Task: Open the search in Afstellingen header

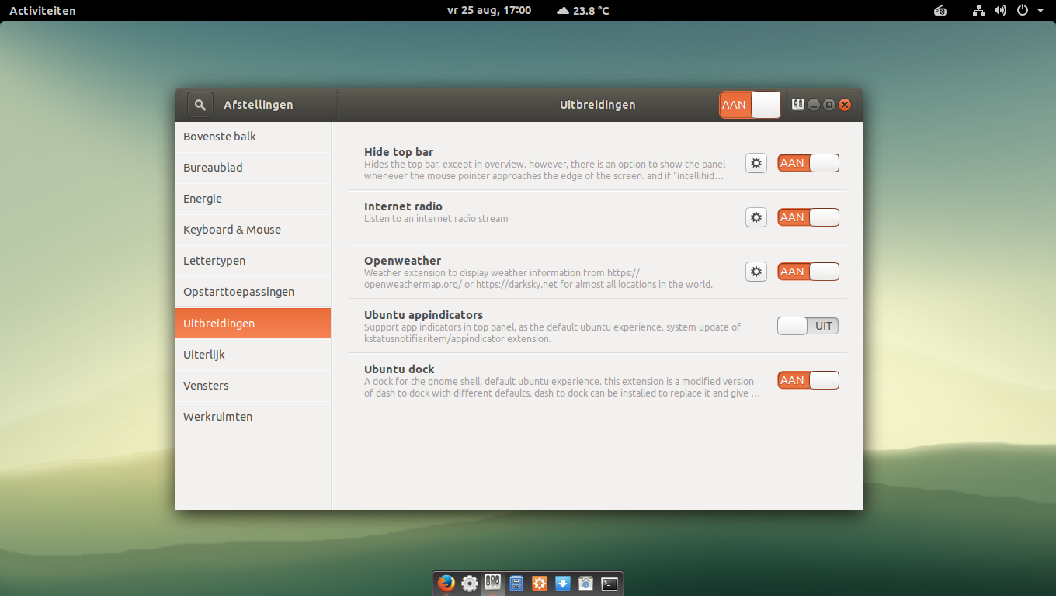Action: pos(200,105)
